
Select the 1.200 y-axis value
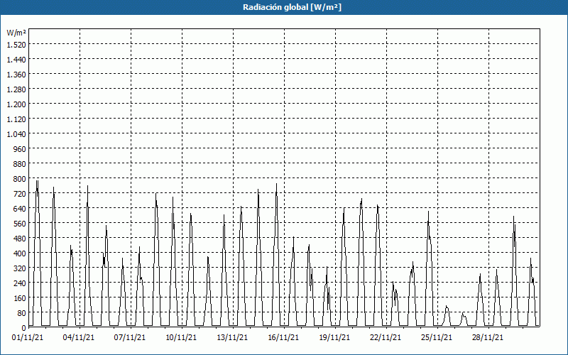click(x=16, y=104)
